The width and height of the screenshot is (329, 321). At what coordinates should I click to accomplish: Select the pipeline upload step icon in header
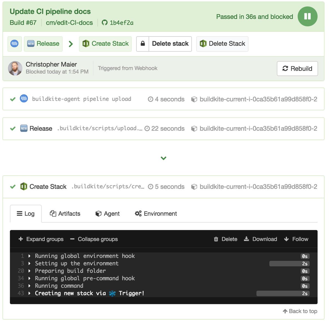tap(15, 44)
